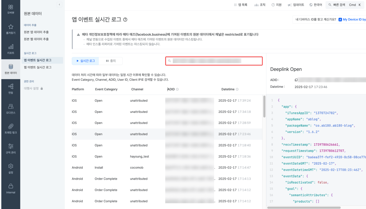Open the My Device ID link
Viewport: 366px width, 209px height.
(352, 20)
